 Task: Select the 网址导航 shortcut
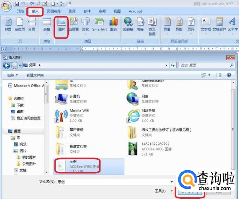tap(141, 115)
